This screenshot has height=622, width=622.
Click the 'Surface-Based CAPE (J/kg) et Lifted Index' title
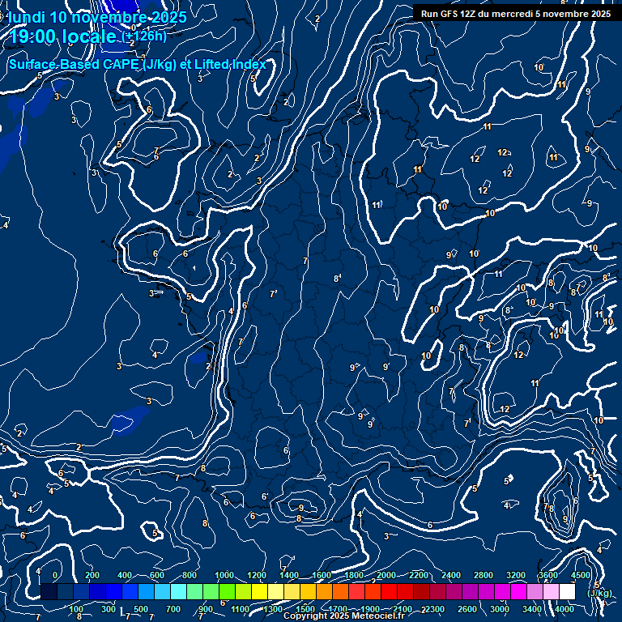(137, 65)
